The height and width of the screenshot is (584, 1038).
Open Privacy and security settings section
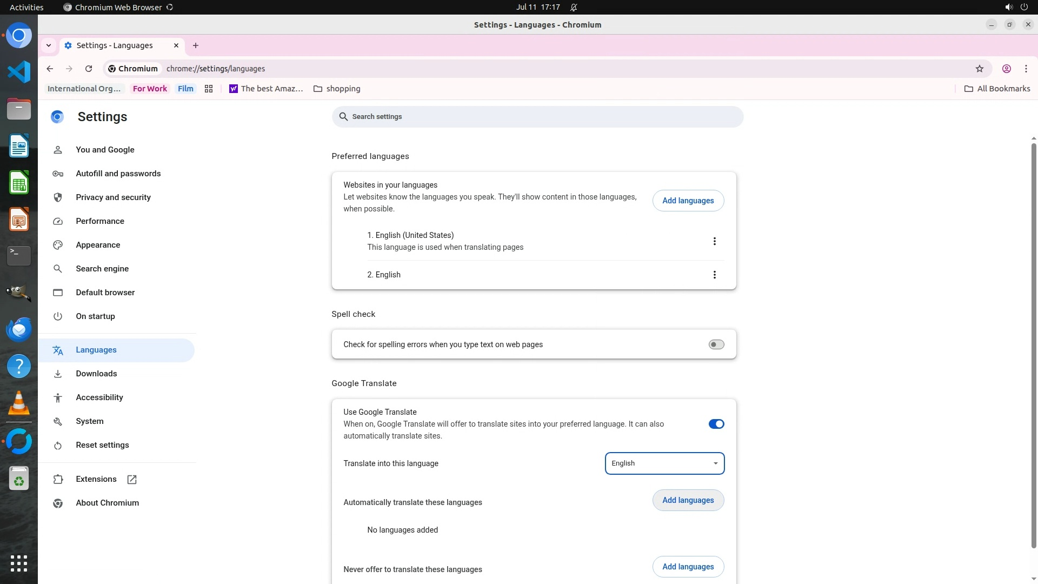pos(113,197)
